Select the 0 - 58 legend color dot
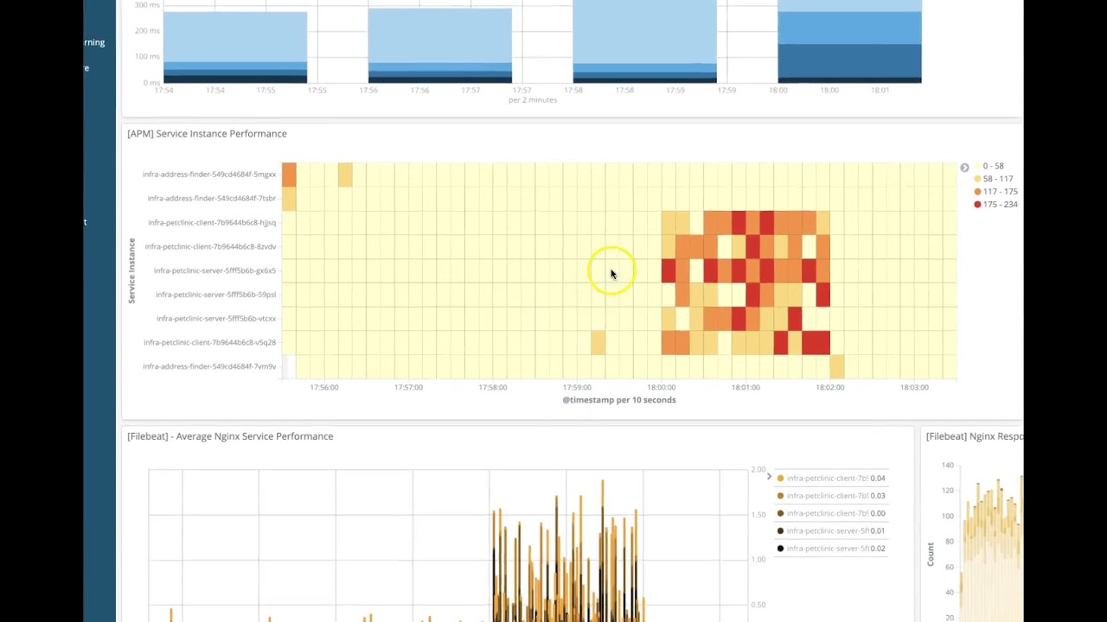1107x622 pixels. pos(977,166)
